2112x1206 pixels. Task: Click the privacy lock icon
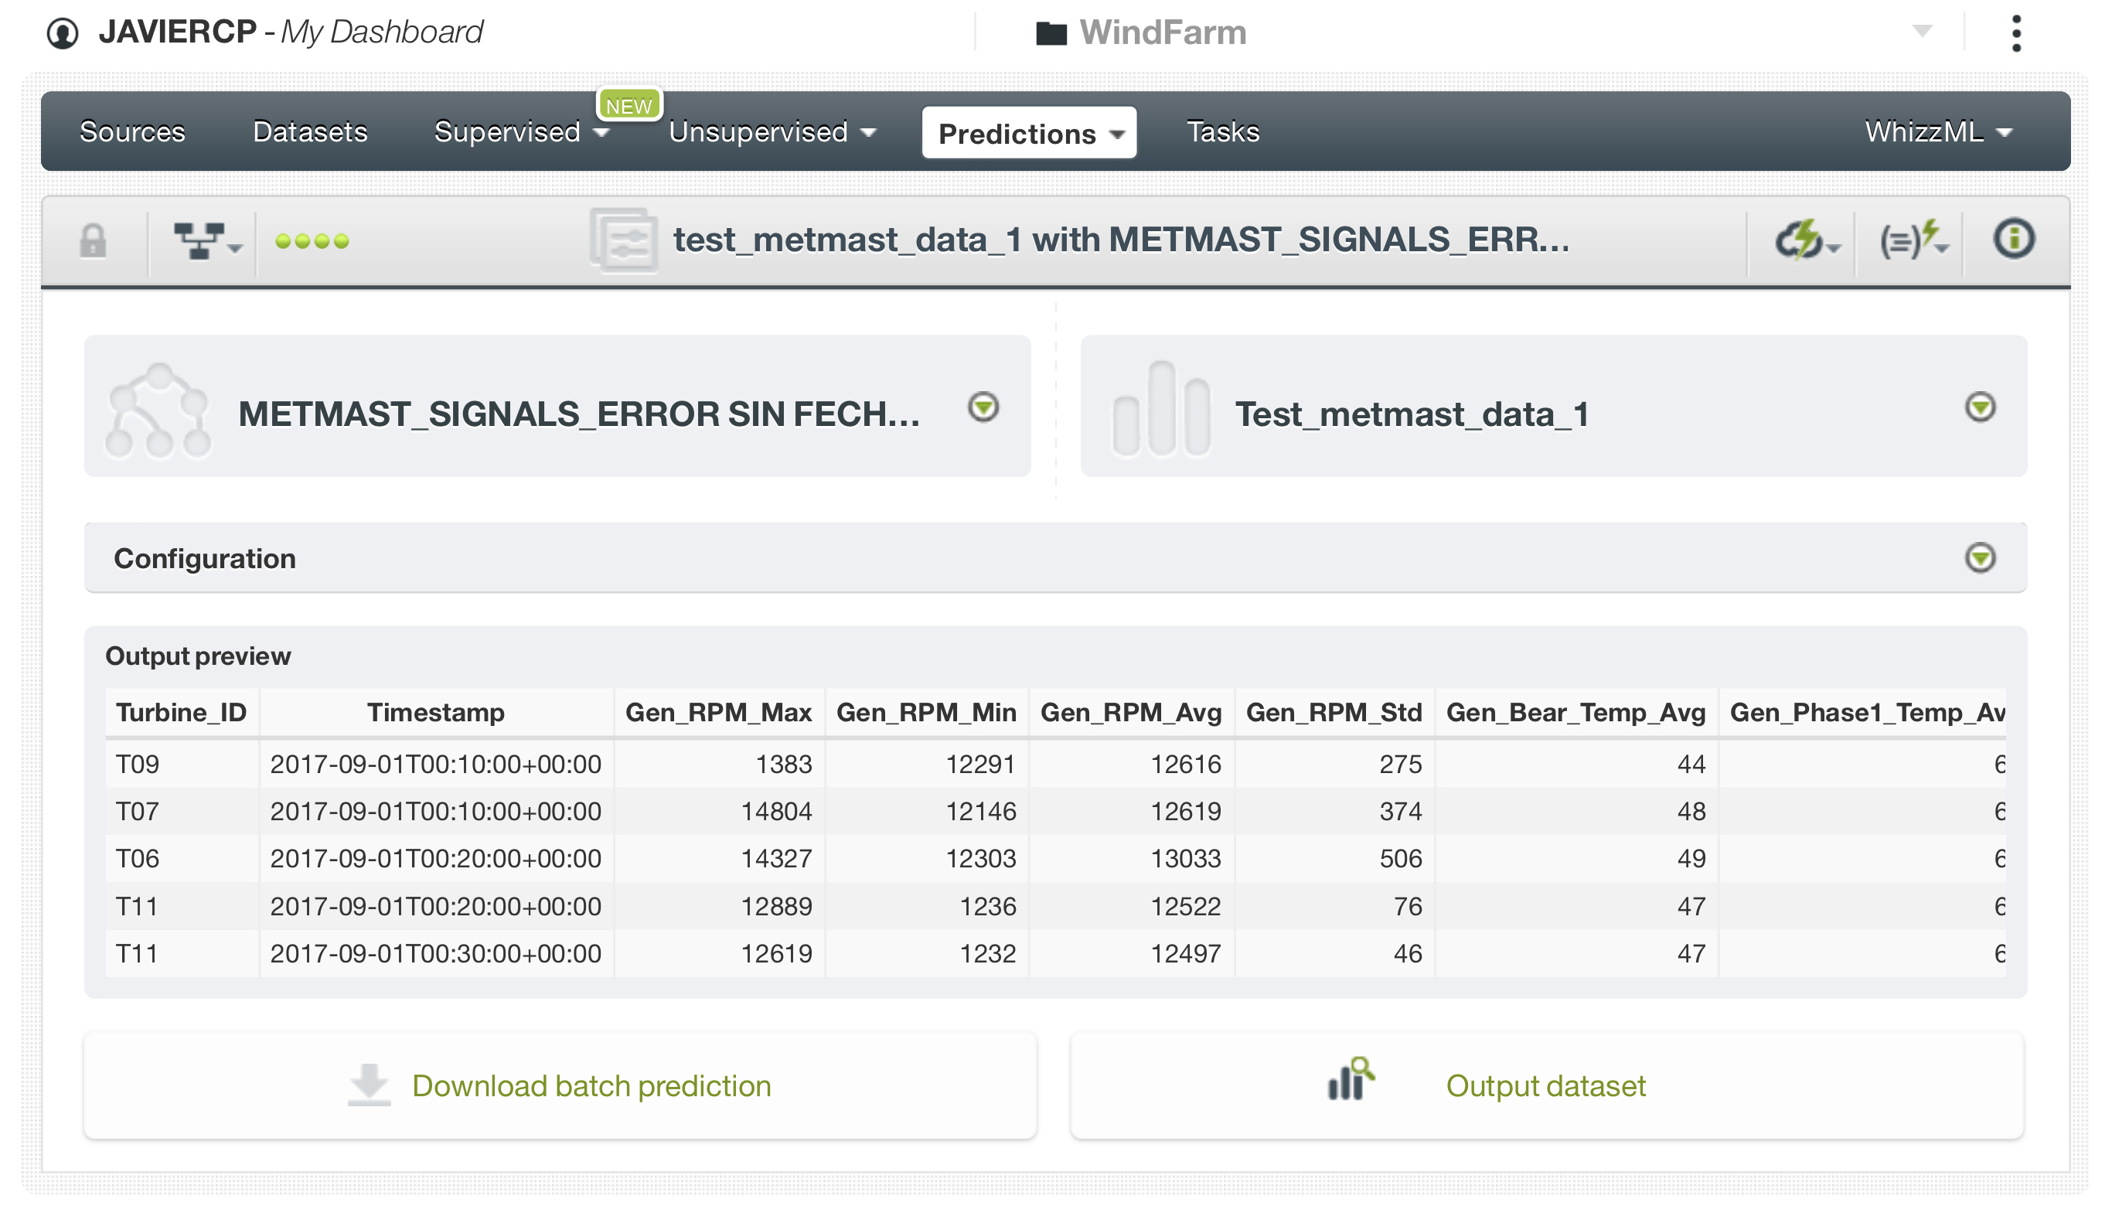click(x=93, y=241)
